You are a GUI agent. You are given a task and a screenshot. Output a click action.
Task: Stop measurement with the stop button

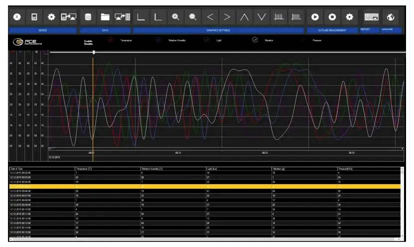click(x=332, y=17)
